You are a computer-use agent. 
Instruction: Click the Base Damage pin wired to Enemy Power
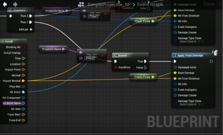[x=175, y=73]
